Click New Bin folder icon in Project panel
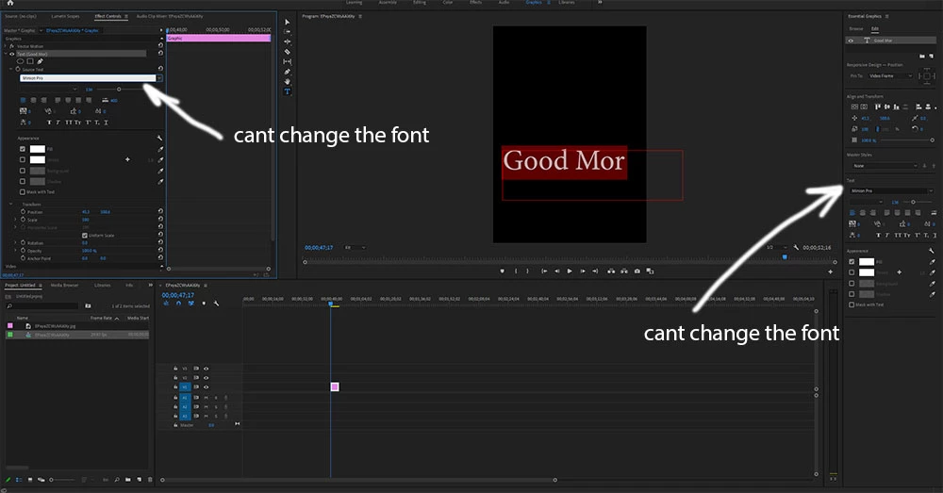The height and width of the screenshot is (493, 943). click(x=127, y=480)
